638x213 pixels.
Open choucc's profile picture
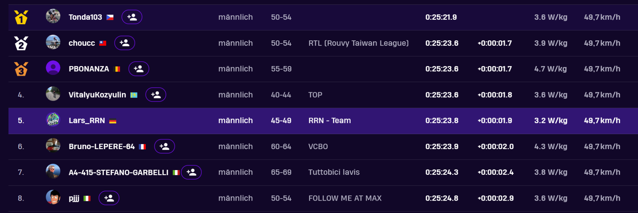(53, 42)
